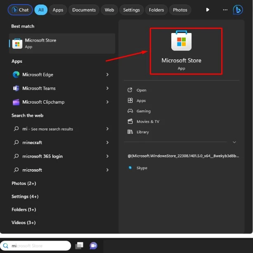
Task: Launch Microsoft Clipchamp from Apps list
Action: (x=43, y=102)
